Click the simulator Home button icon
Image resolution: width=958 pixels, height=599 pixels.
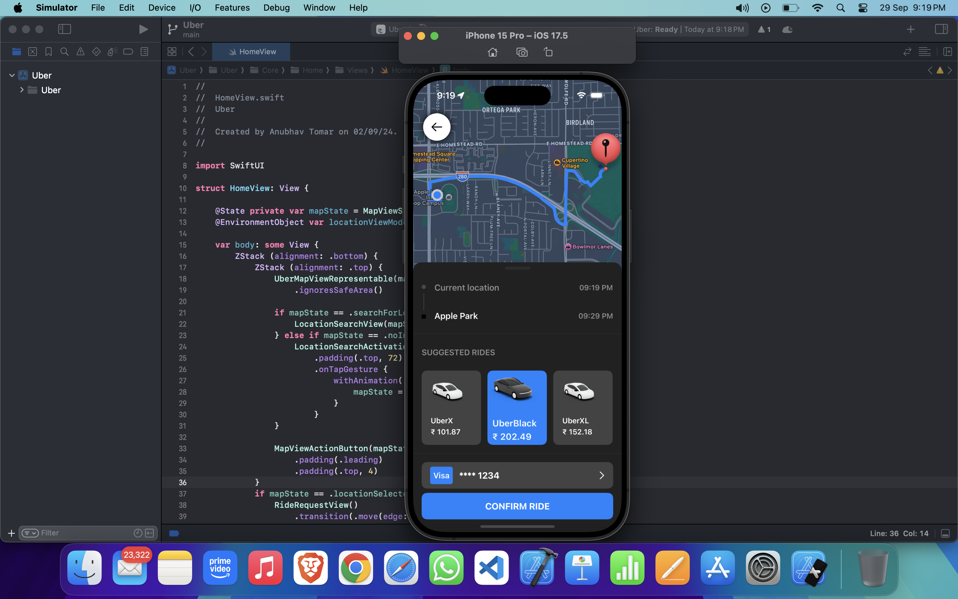pyautogui.click(x=492, y=52)
